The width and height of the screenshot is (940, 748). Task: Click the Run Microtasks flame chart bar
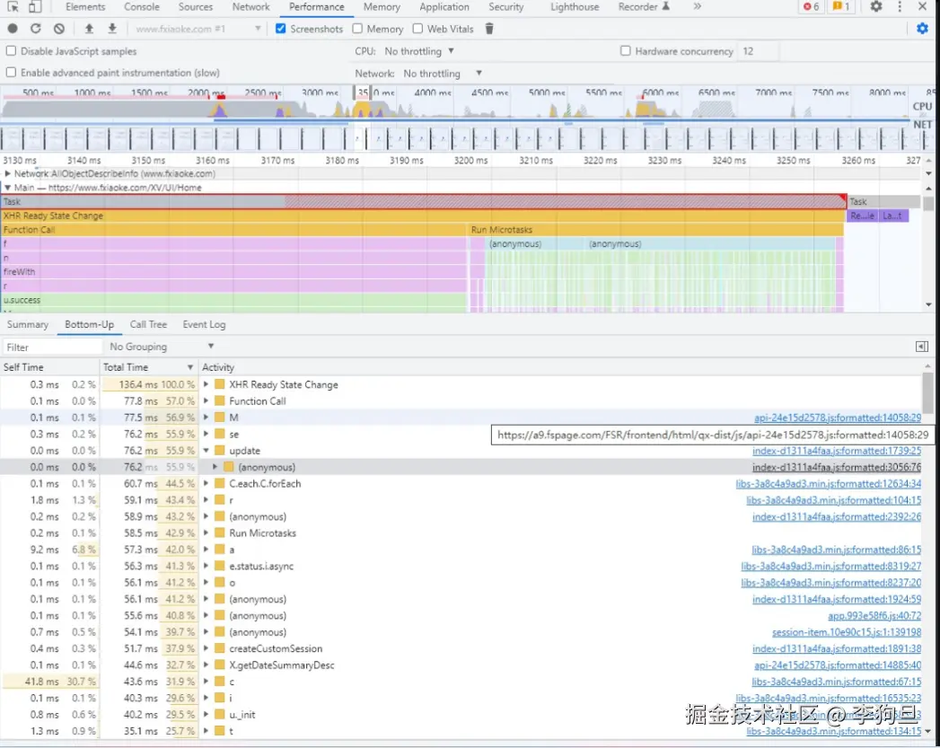point(655,230)
